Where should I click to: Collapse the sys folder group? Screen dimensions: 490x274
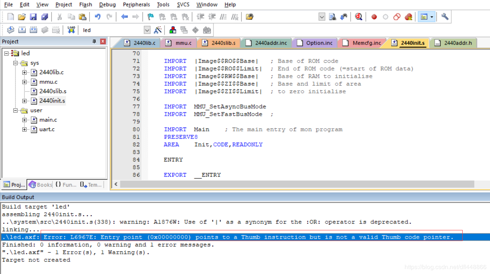pyautogui.click(x=16, y=63)
